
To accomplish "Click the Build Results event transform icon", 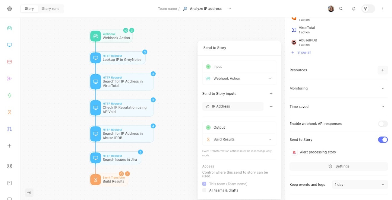I will pos(96,180).
